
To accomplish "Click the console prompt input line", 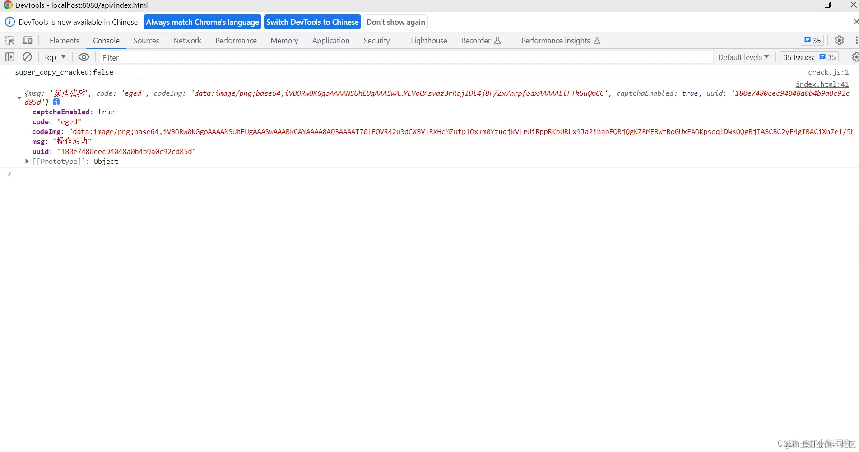I will point(433,174).
